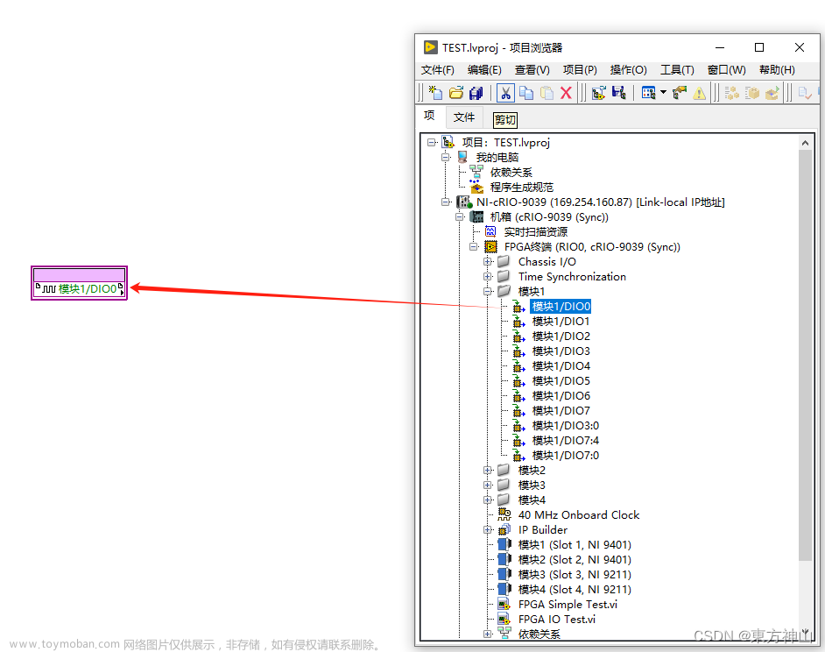Open the 帮助(H) menu
Screen dimensions: 825x652
pos(777,70)
